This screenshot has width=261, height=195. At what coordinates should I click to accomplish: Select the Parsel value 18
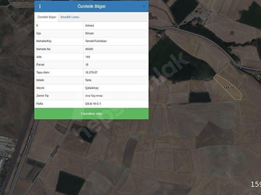coord(87,65)
